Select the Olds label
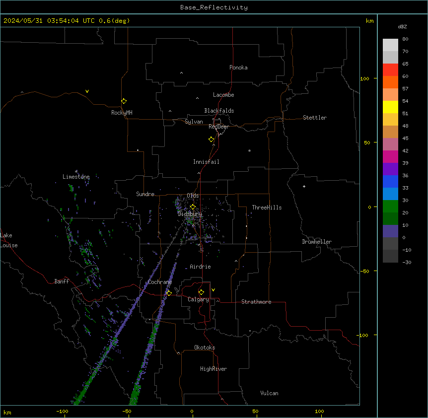The height and width of the screenshot is (418, 428). (193, 196)
